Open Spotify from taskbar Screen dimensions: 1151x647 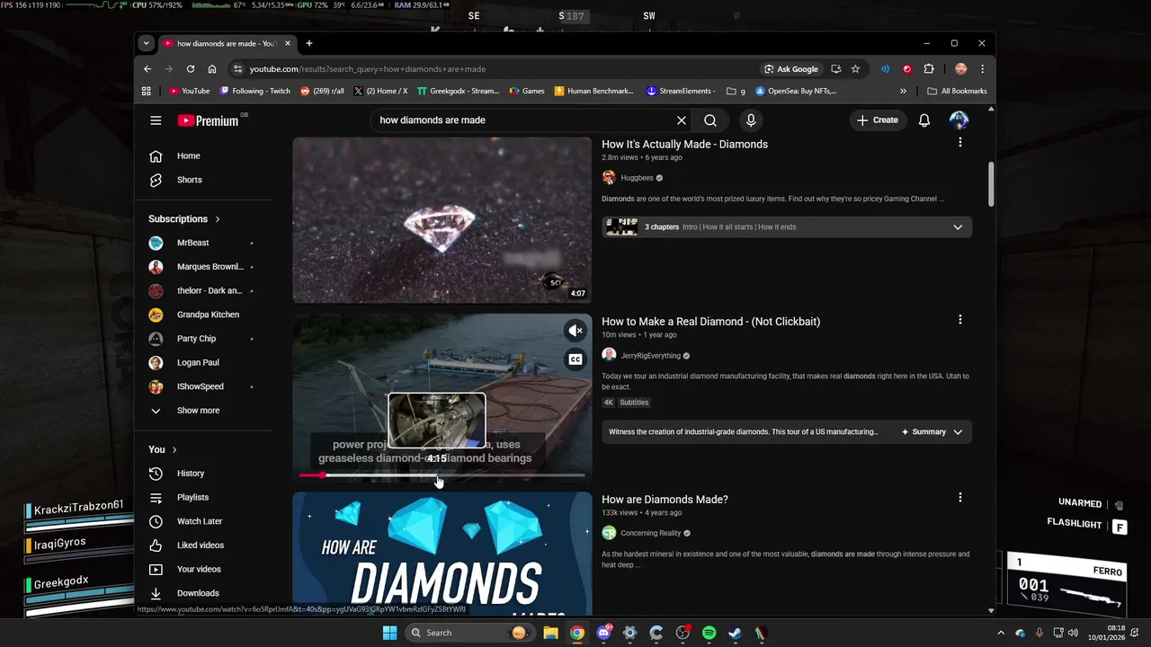pyautogui.click(x=709, y=633)
